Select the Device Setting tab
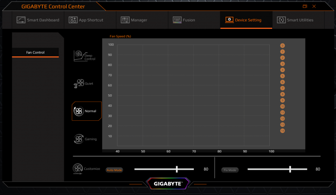 [246, 20]
